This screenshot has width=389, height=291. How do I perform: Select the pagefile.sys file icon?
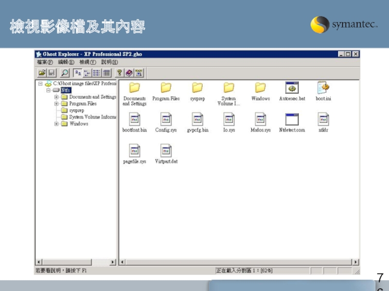point(134,151)
